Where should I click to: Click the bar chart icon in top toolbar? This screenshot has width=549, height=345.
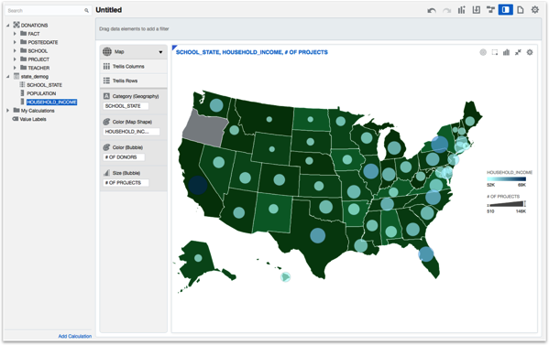(461, 10)
